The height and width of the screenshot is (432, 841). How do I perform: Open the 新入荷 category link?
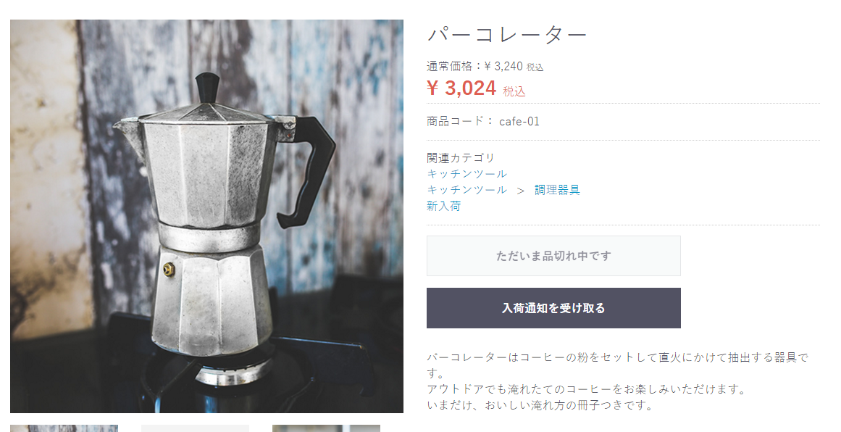coord(443,206)
